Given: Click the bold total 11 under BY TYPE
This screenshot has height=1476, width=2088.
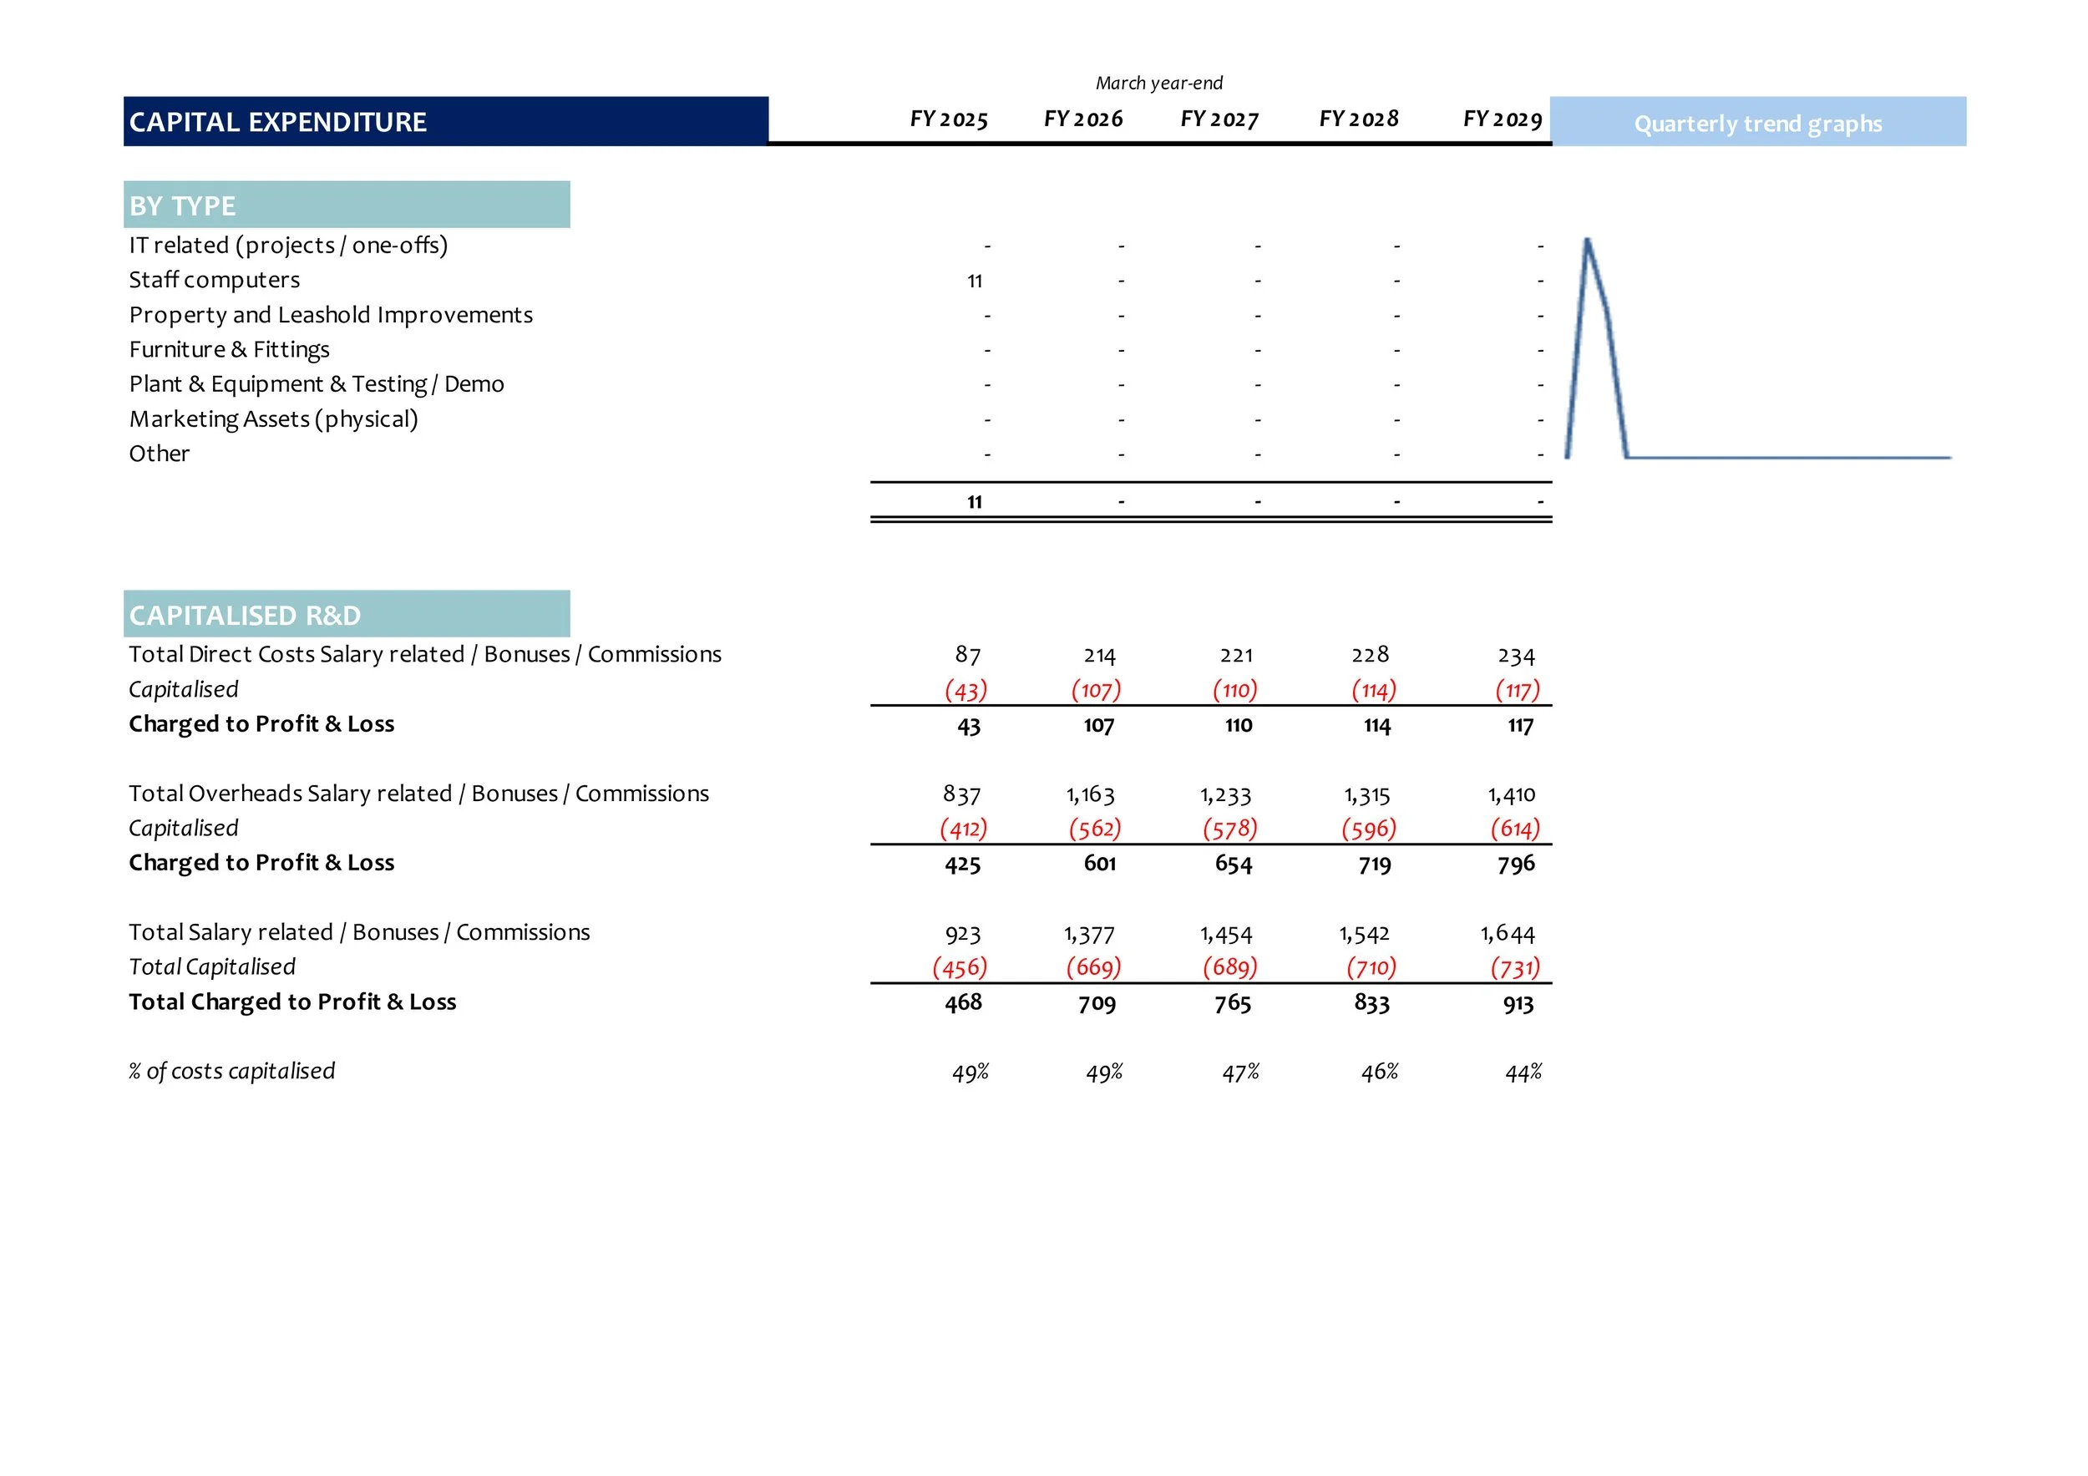Looking at the screenshot, I should tap(975, 502).
